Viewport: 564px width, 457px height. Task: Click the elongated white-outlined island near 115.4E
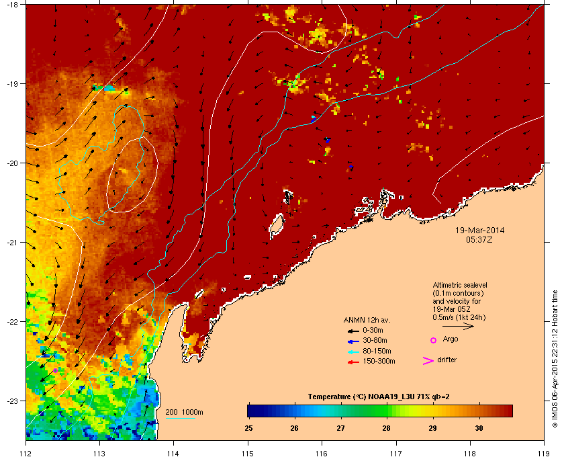tap(277, 226)
